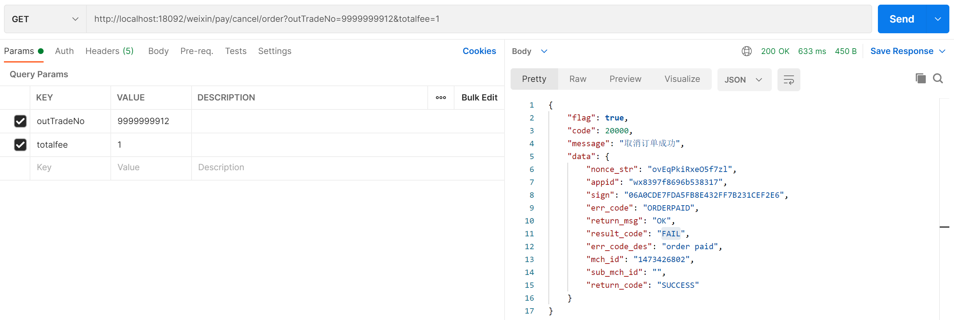Image resolution: width=954 pixels, height=320 pixels.
Task: Click the Send button
Action: tap(902, 19)
